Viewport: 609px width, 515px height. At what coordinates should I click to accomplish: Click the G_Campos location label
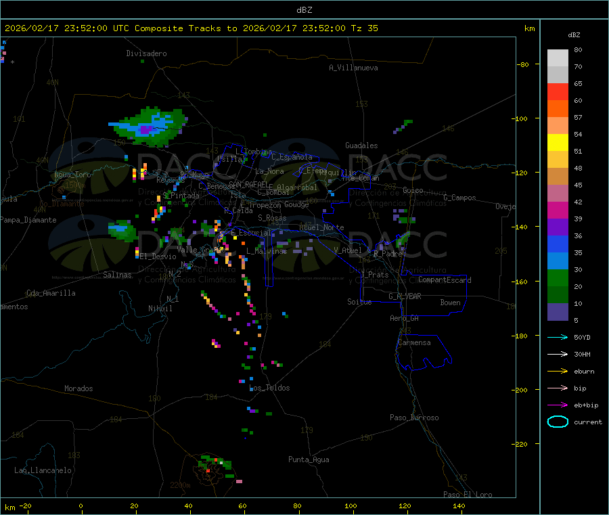tap(460, 198)
